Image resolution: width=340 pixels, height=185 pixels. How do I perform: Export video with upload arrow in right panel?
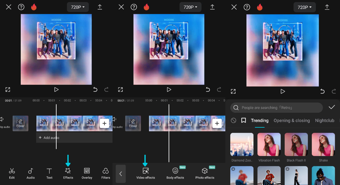click(x=327, y=7)
